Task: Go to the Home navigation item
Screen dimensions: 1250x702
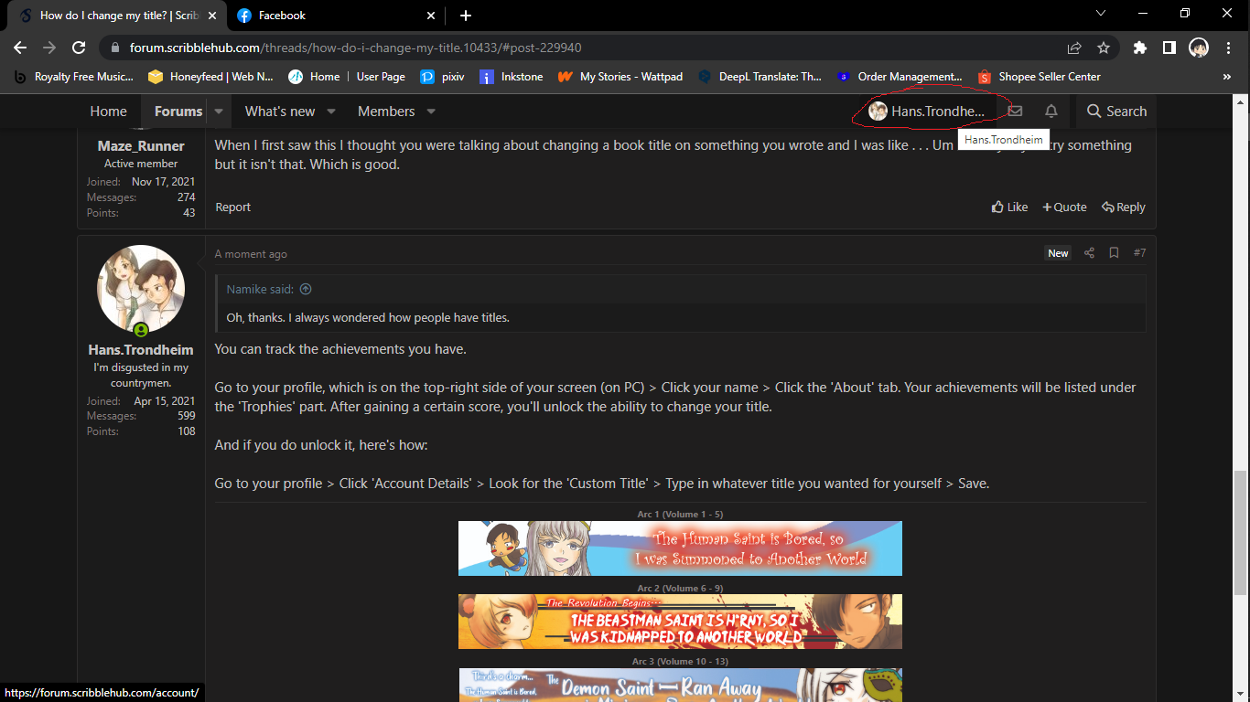Action: 108,111
